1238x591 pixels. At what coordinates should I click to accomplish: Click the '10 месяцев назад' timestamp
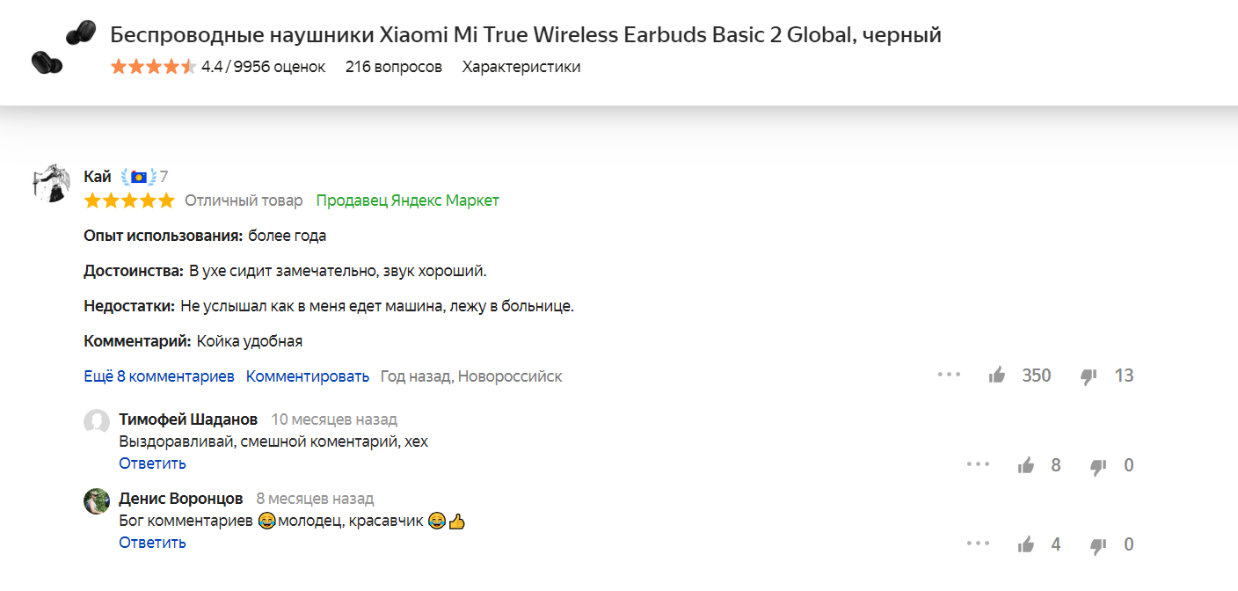point(334,420)
